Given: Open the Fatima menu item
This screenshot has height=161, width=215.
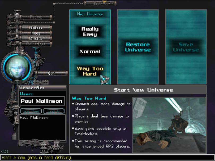Looking at the screenshot, I should point(36,17).
